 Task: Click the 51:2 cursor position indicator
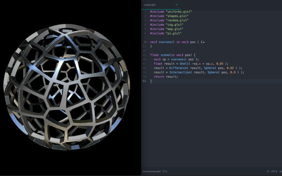click(x=165, y=171)
